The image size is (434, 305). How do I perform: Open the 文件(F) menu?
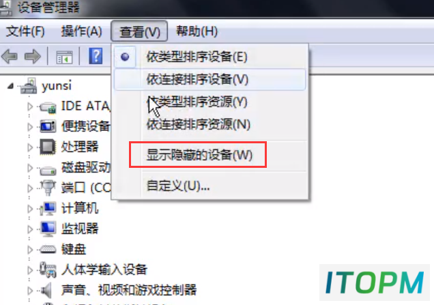click(25, 31)
